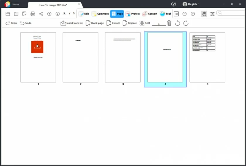The image size is (246, 166).
Task: Click the Save As icon
Action: (24, 14)
